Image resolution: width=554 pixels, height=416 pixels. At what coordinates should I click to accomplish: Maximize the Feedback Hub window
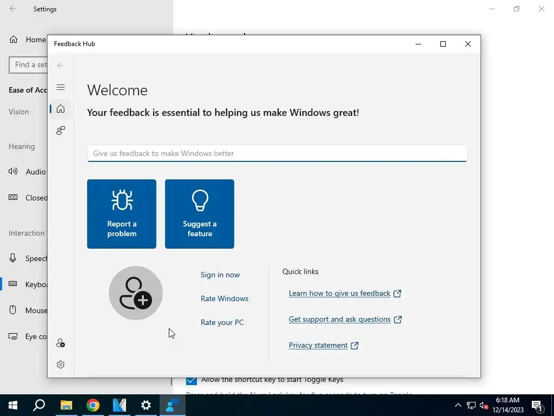tap(443, 44)
